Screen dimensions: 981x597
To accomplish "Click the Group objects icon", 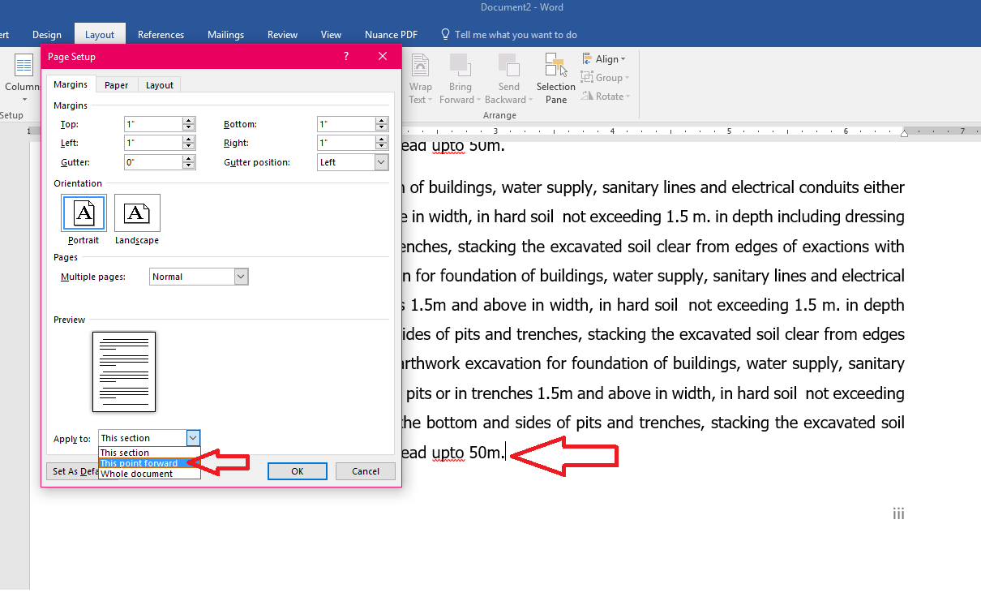I will 585,77.
